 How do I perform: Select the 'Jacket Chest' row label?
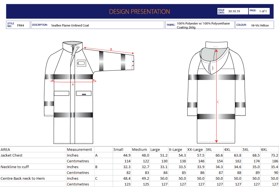[x=11, y=155]
